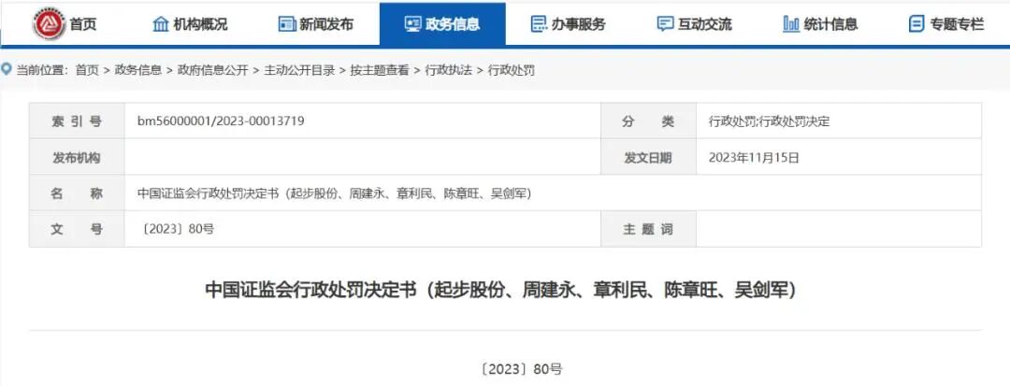Screen dimensions: 1010x386
Task: Click the 分类 label cell
Action: (648, 121)
